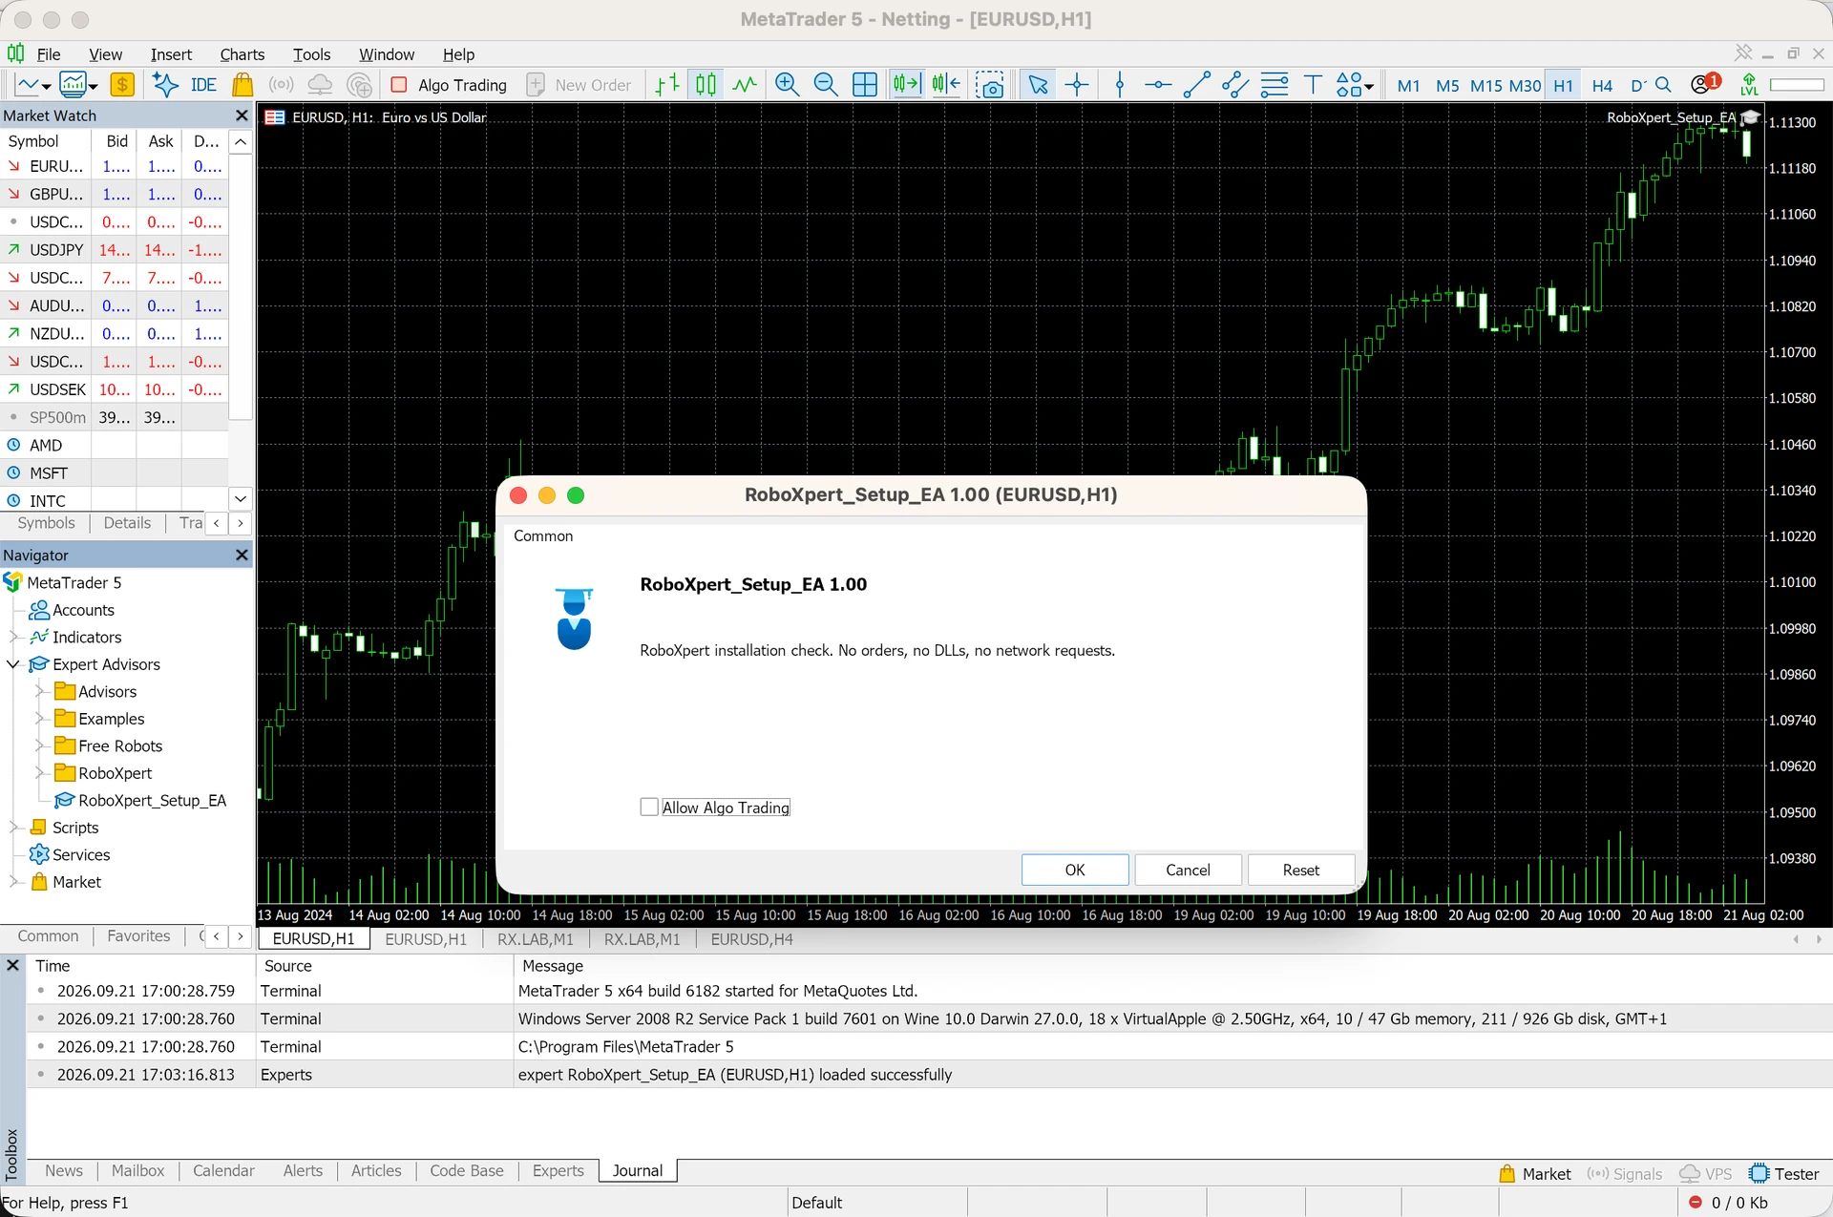Click the Zoom Out magnifier icon
The image size is (1833, 1217).
pos(826,85)
